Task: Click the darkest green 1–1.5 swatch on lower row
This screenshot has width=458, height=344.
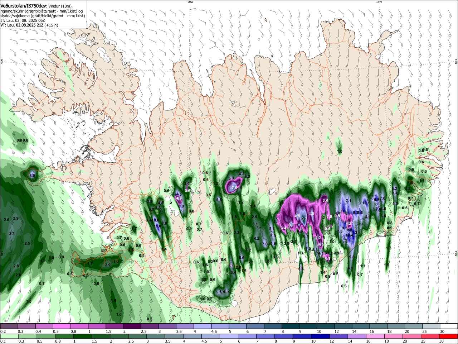Action: [82, 336]
